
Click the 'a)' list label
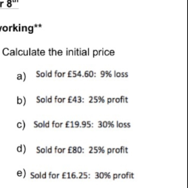click(21, 77)
